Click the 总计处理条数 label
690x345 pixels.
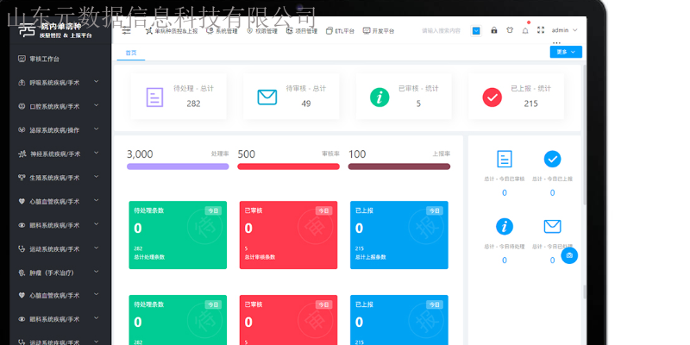click(149, 257)
